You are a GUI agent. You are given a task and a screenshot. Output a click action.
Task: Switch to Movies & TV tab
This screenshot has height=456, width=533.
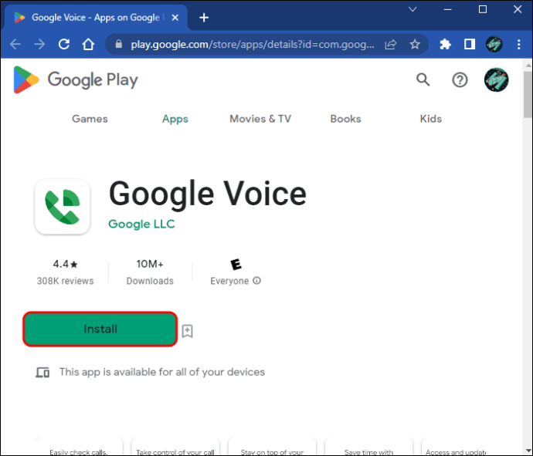pyautogui.click(x=260, y=119)
